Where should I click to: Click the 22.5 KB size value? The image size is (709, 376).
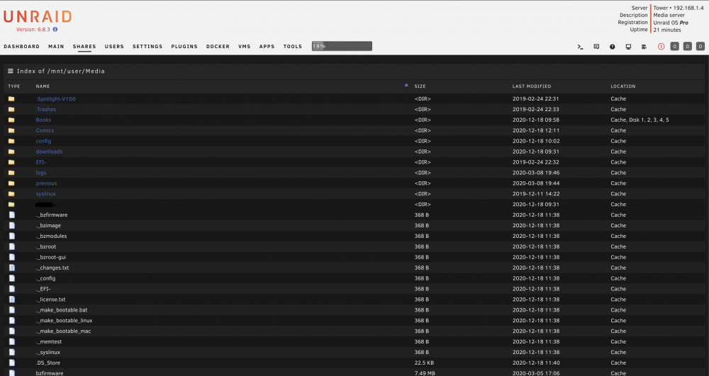(x=424, y=363)
